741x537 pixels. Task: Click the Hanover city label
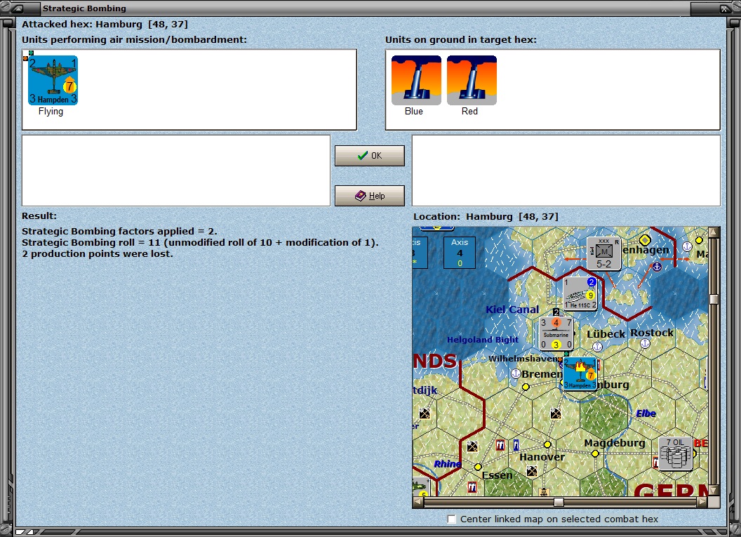(542, 457)
